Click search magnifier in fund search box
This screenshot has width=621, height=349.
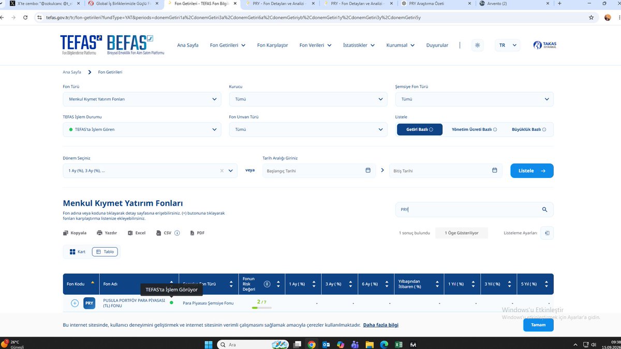[x=544, y=209]
